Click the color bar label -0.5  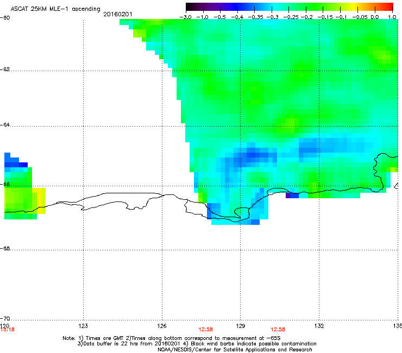point(219,17)
